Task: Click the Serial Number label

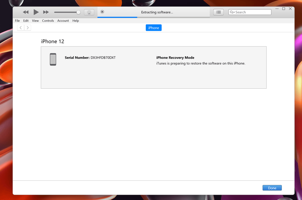Action: coord(77,58)
